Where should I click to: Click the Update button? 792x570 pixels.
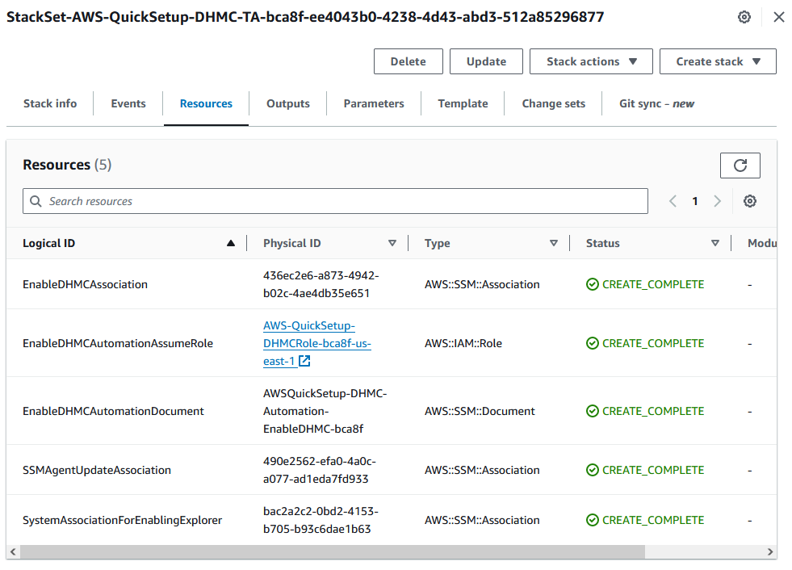tap(486, 61)
